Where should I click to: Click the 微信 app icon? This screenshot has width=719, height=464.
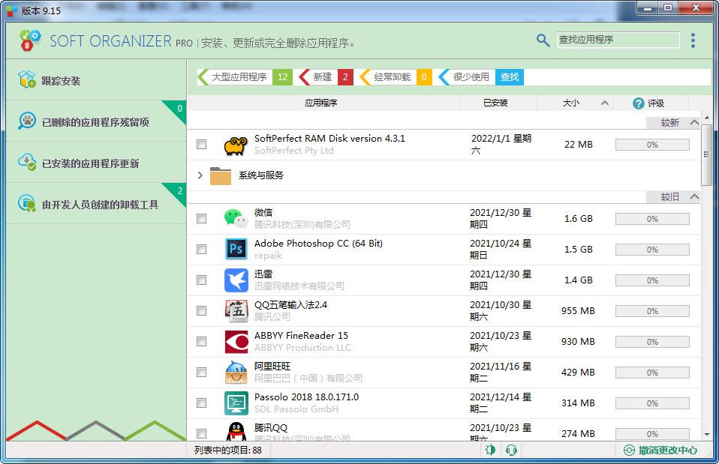236,218
